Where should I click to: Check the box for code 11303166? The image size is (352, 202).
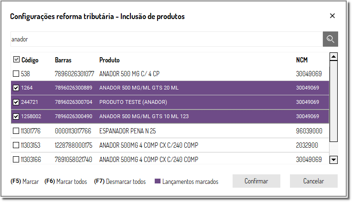pos(16,160)
